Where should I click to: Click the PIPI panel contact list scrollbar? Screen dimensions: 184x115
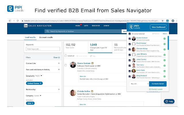click(x=168, y=43)
